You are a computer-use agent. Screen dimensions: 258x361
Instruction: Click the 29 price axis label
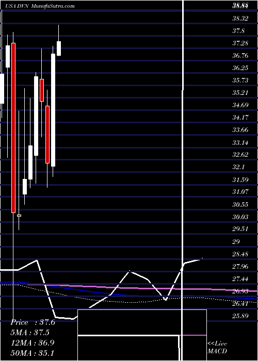coord(236,242)
